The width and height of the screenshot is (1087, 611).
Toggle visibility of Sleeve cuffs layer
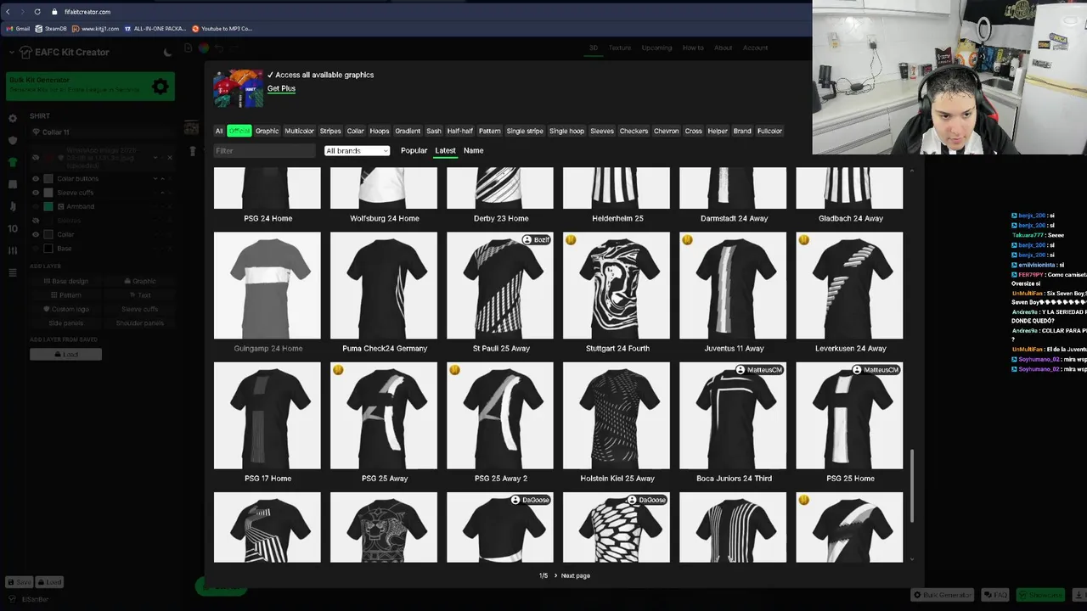click(x=36, y=193)
